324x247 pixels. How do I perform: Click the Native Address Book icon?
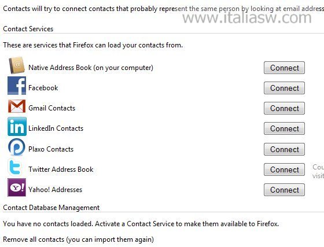coord(17,65)
